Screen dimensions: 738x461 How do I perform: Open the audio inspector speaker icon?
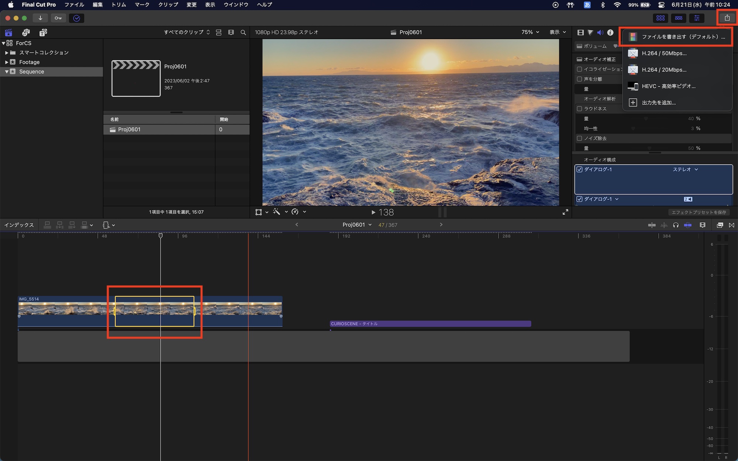point(600,32)
